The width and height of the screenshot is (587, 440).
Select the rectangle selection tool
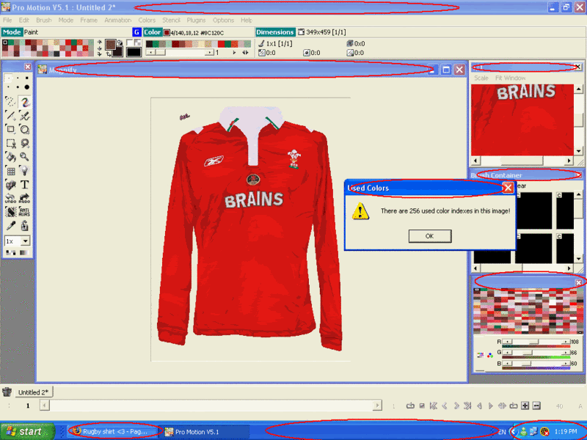(x=11, y=144)
